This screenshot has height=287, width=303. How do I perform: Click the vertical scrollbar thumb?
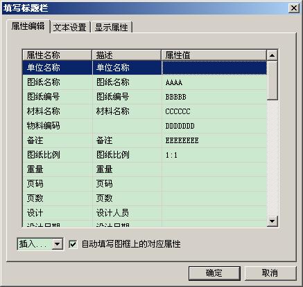[272, 80]
